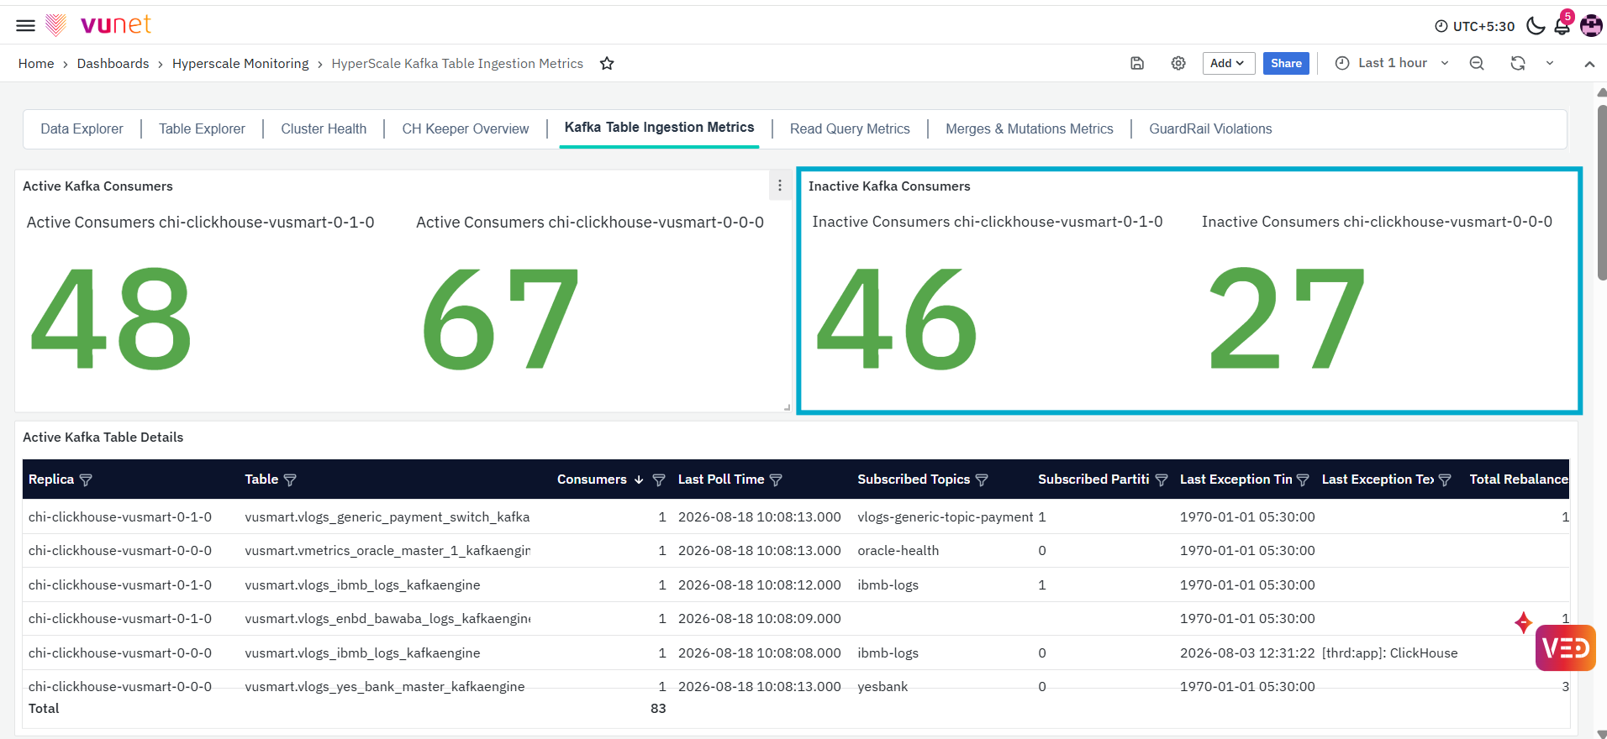Expand the refresh interval dropdown
The image size is (1607, 739).
coord(1550,63)
